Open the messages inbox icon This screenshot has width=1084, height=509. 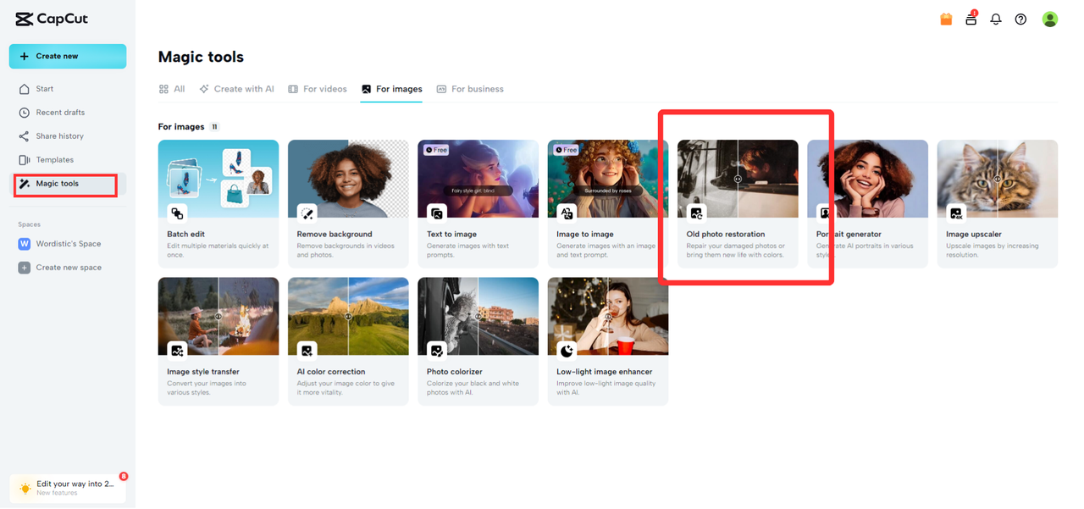pyautogui.click(x=971, y=19)
